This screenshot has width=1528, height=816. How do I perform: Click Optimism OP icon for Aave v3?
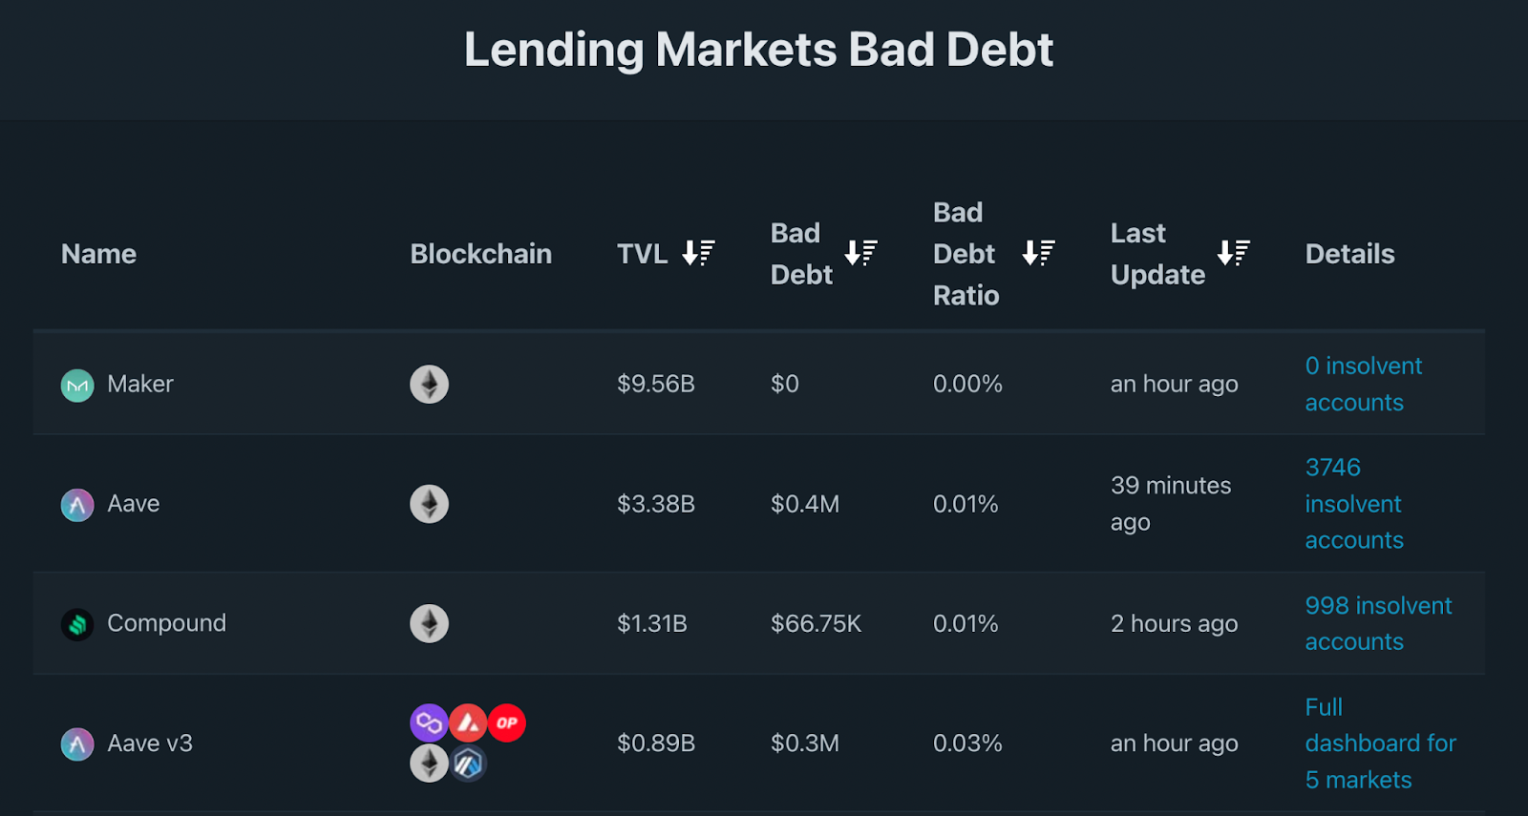coord(507,722)
